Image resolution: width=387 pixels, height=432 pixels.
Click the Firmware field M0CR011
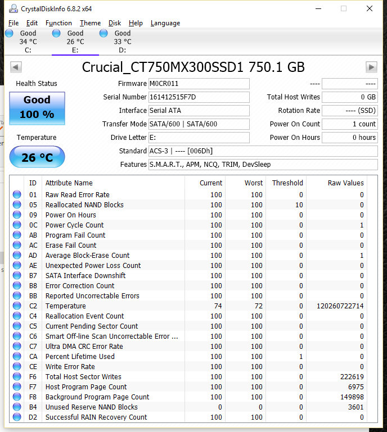pyautogui.click(x=199, y=84)
